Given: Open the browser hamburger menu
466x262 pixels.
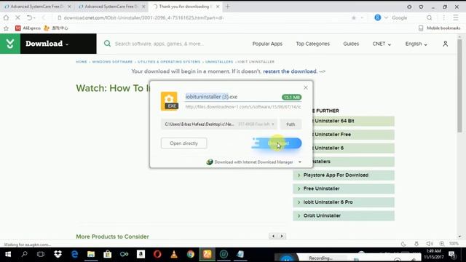Looking at the screenshot, I should (456, 17).
